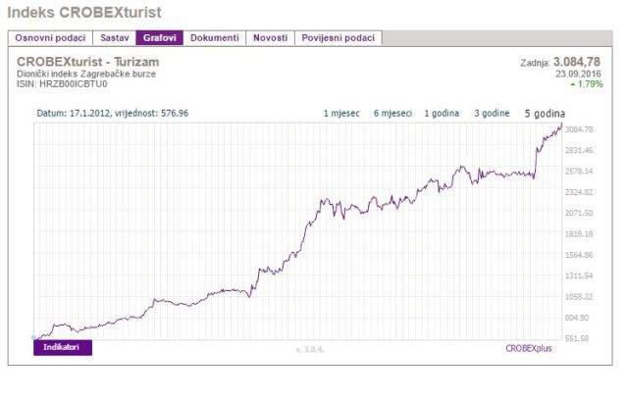Click the 1311.54 axis value label
Image resolution: width=627 pixels, height=400 pixels.
click(579, 275)
